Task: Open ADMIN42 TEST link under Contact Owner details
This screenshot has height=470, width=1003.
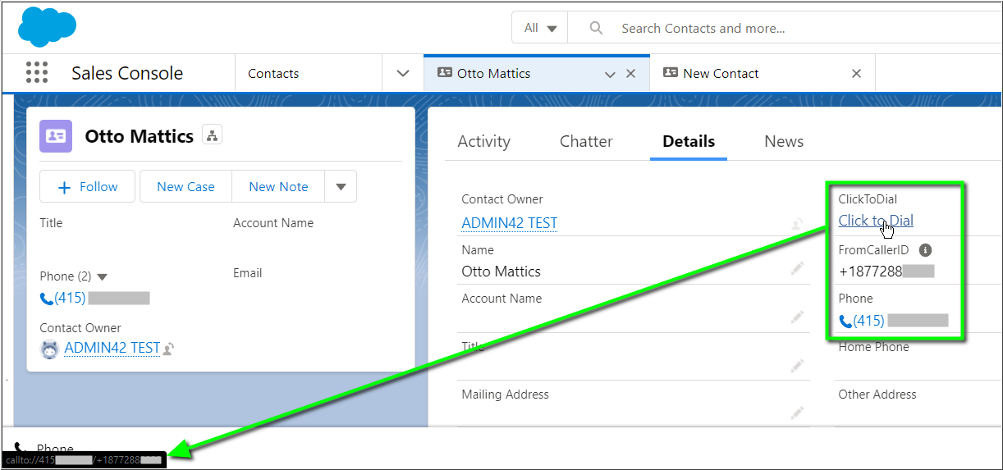Action: coord(510,223)
